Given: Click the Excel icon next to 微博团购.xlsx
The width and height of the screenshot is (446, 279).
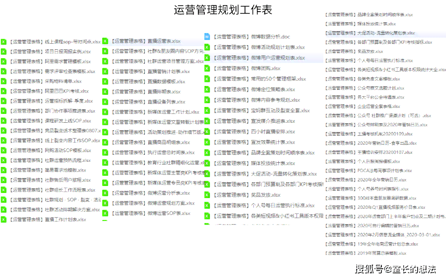Looking at the screenshot, I should point(207,68).
